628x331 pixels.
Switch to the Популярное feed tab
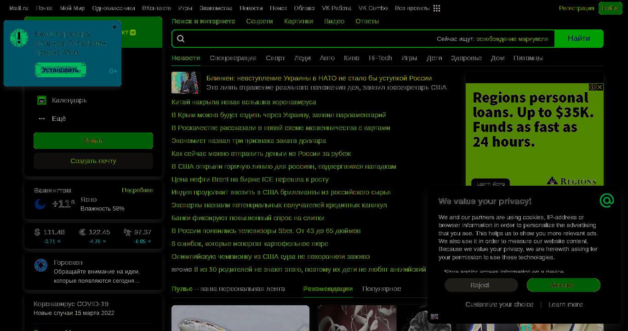(382, 289)
